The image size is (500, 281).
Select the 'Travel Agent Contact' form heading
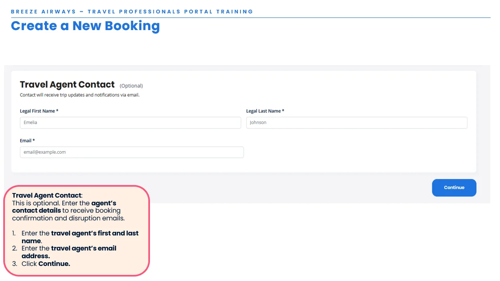pyautogui.click(x=67, y=85)
